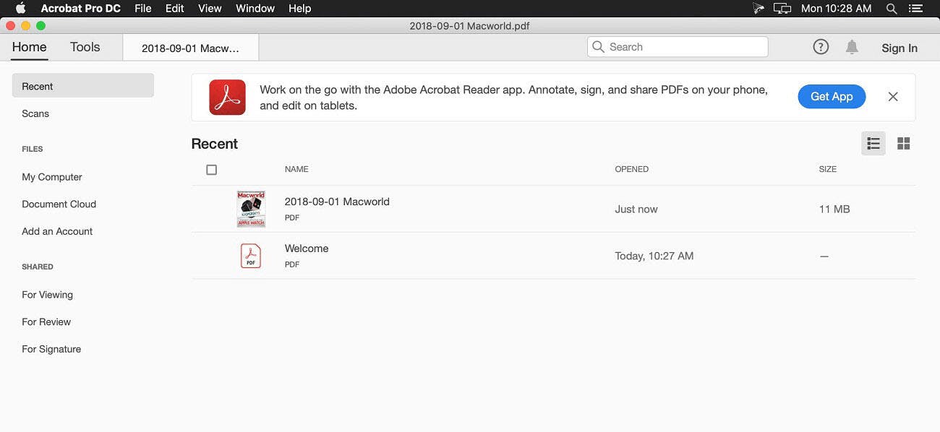
Task: Open the File menu
Action: (142, 9)
